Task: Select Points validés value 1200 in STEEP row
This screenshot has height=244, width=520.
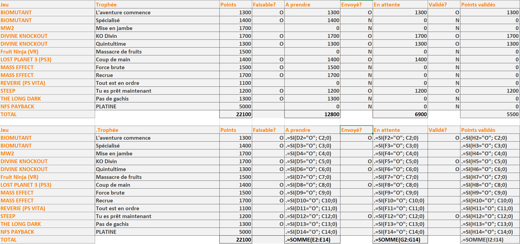Action: [x=490, y=91]
